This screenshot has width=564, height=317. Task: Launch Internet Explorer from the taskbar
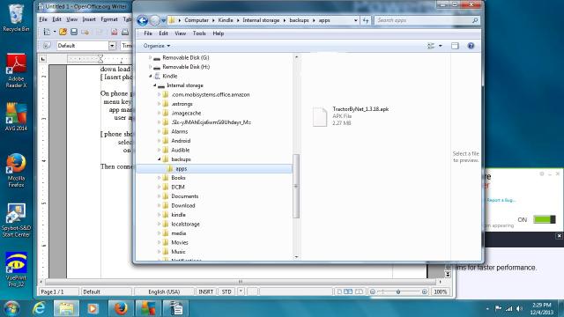39,308
